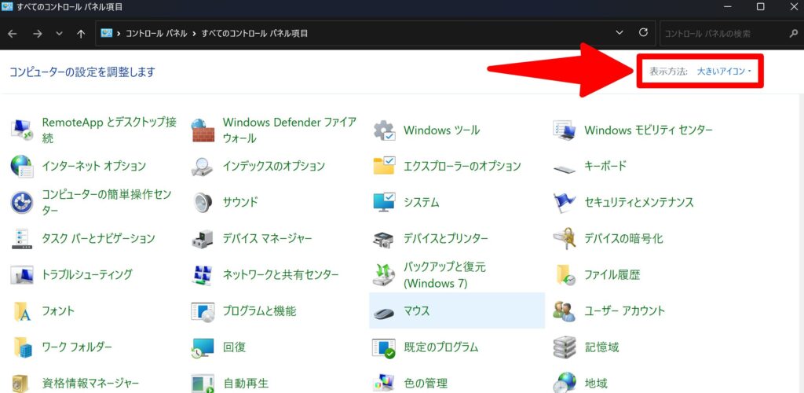Click the ワーク フォルダー icon

[x=21, y=347]
